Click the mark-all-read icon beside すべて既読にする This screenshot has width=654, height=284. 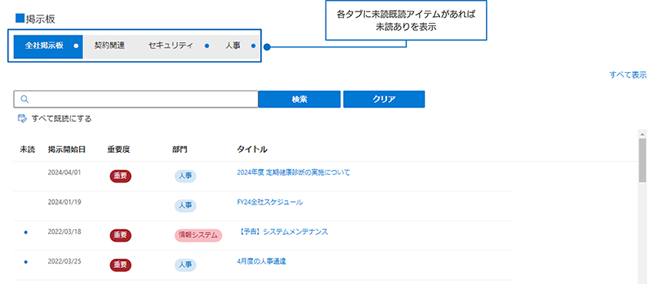click(x=22, y=119)
